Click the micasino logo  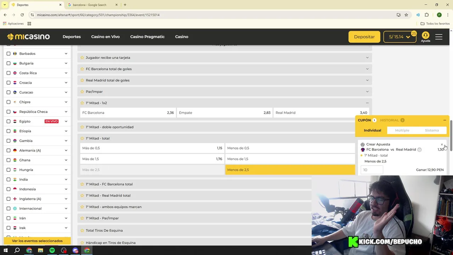coord(28,37)
